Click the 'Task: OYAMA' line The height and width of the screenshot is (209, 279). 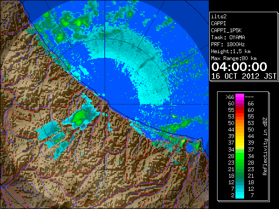click(x=228, y=37)
